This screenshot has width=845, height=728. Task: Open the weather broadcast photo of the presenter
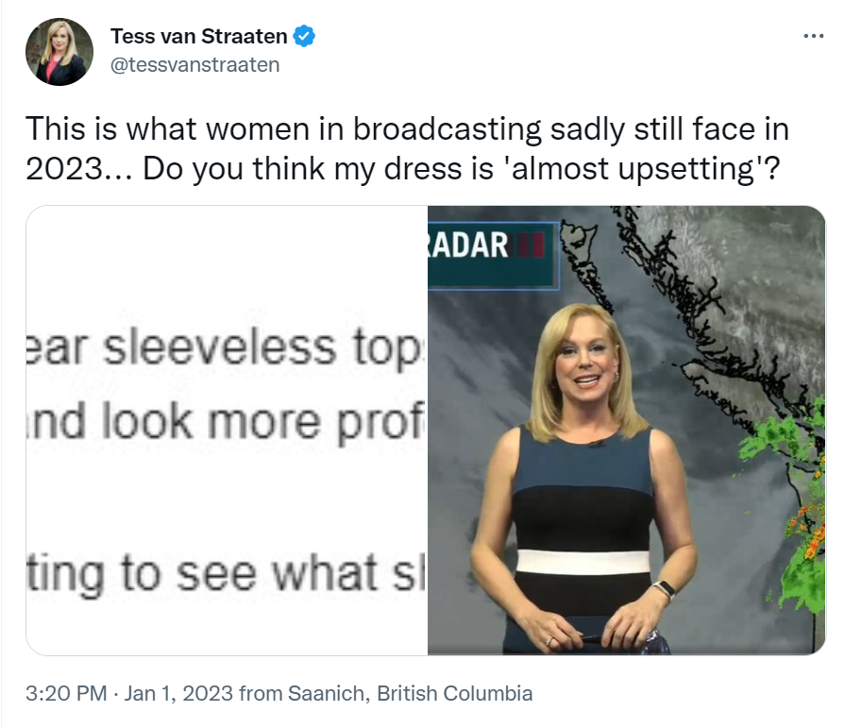[626, 430]
